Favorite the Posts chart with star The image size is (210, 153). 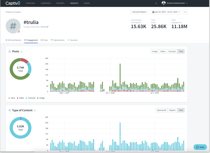[10, 51]
